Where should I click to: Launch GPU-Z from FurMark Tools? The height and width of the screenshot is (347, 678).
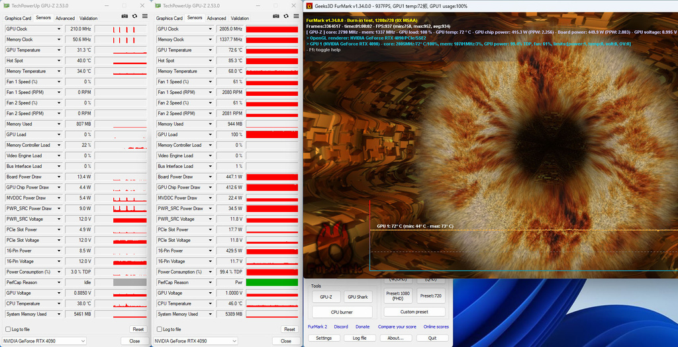326,297
